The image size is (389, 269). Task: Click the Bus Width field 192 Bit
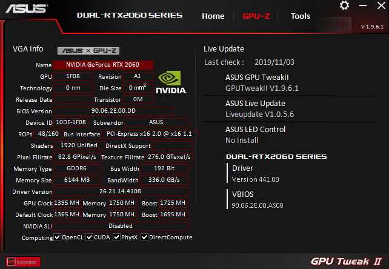tap(164, 168)
